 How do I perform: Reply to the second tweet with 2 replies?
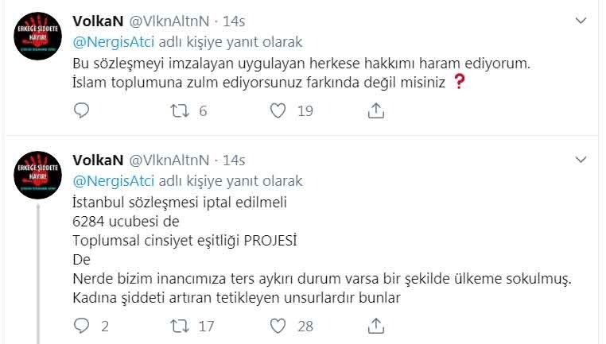[x=81, y=325]
